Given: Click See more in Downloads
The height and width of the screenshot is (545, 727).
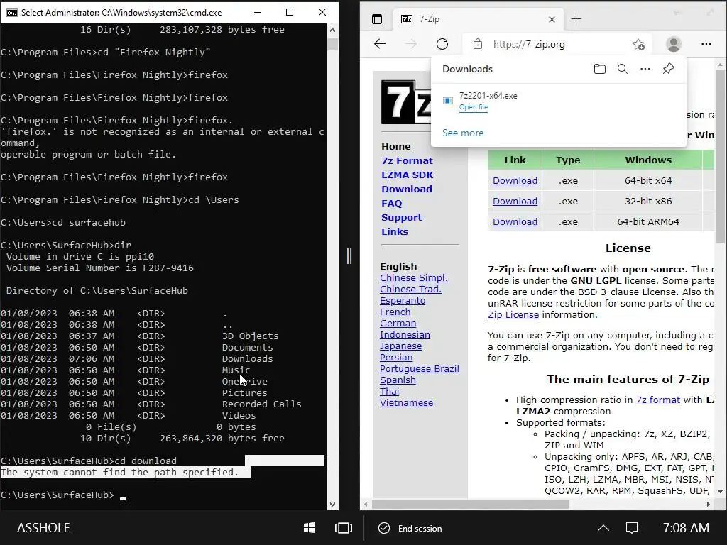Looking at the screenshot, I should 463,133.
